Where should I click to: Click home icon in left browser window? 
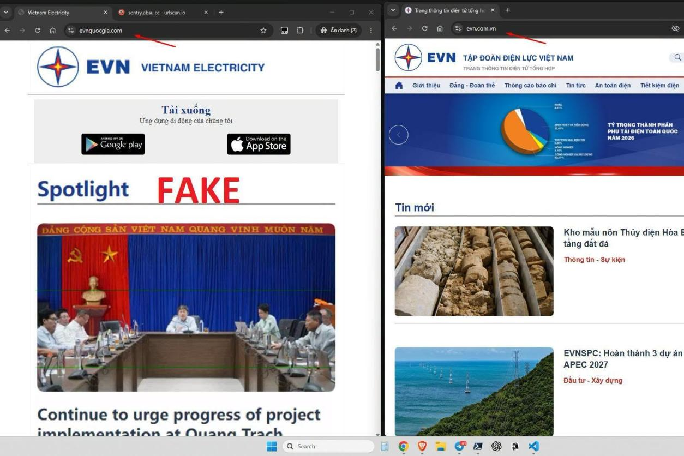pyautogui.click(x=53, y=31)
